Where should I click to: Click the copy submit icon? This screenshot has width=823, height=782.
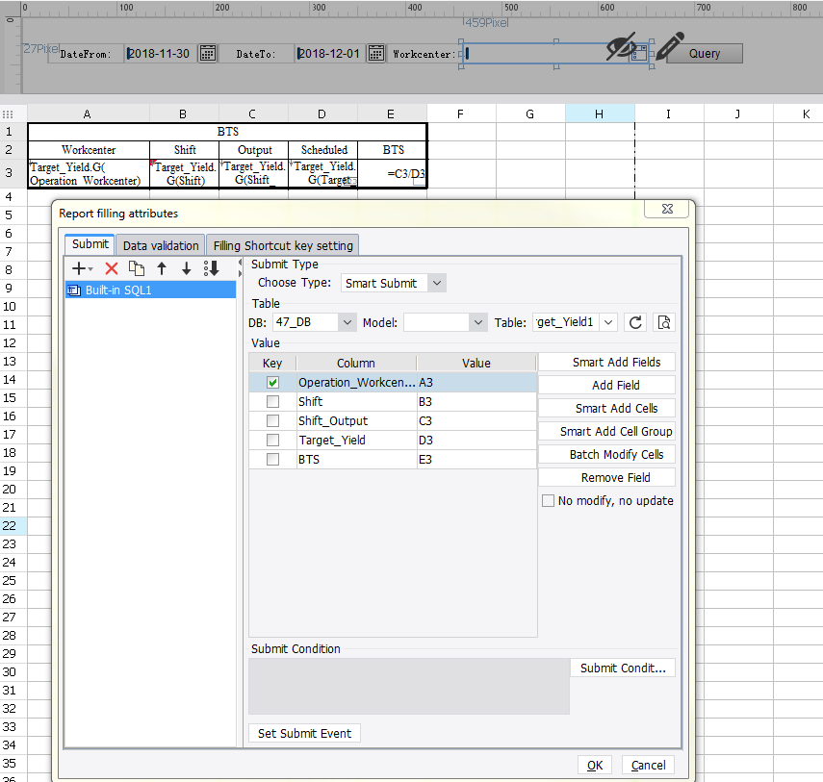(137, 269)
